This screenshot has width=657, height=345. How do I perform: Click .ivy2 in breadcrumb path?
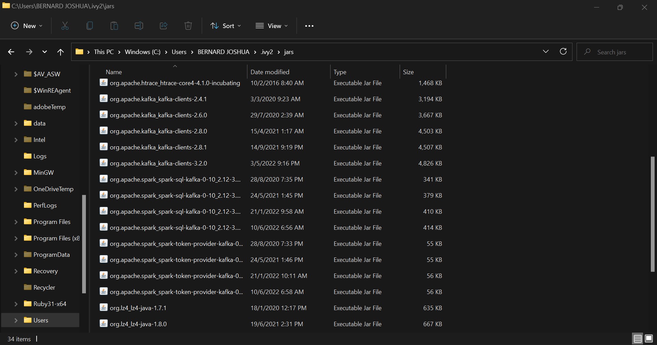point(267,52)
